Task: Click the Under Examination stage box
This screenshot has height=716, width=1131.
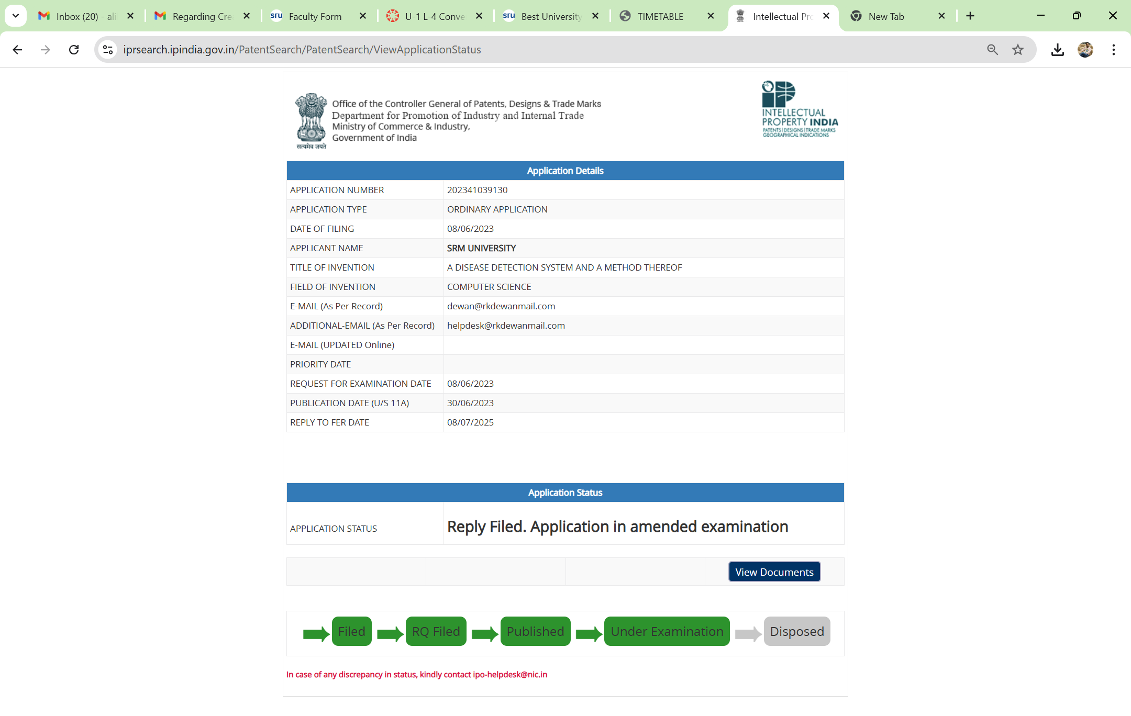Action: [667, 632]
